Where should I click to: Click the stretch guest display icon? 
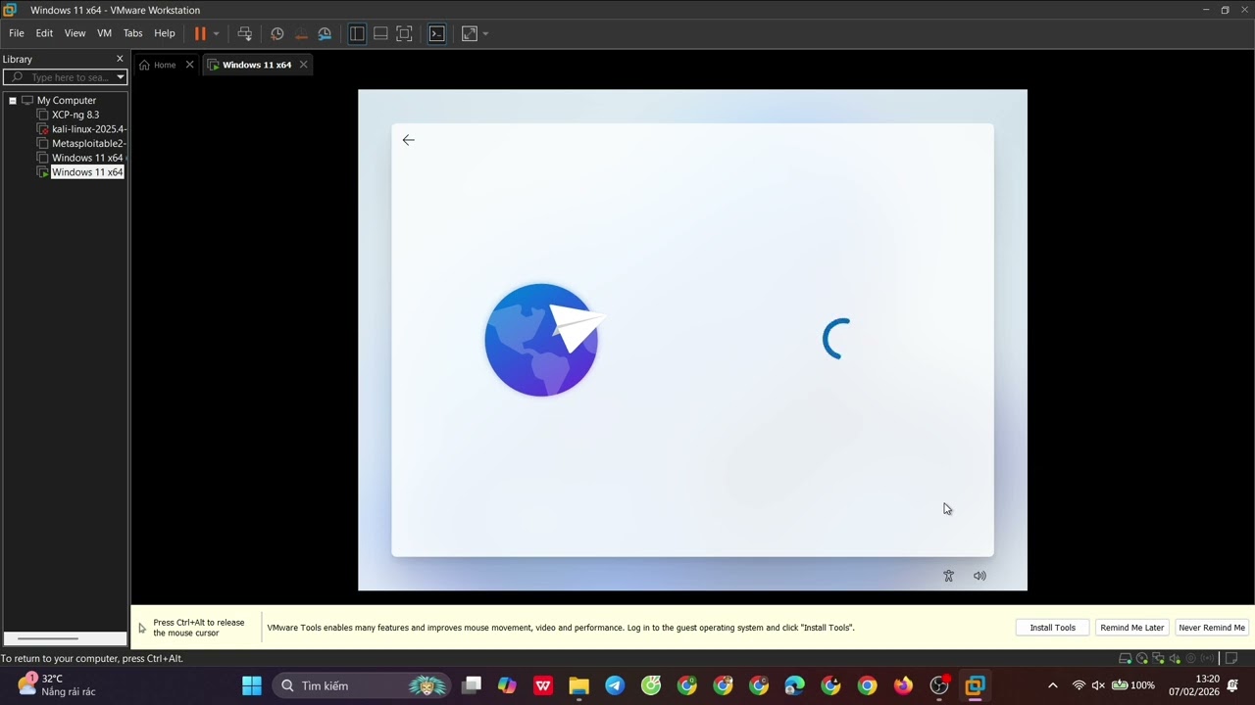tap(470, 33)
